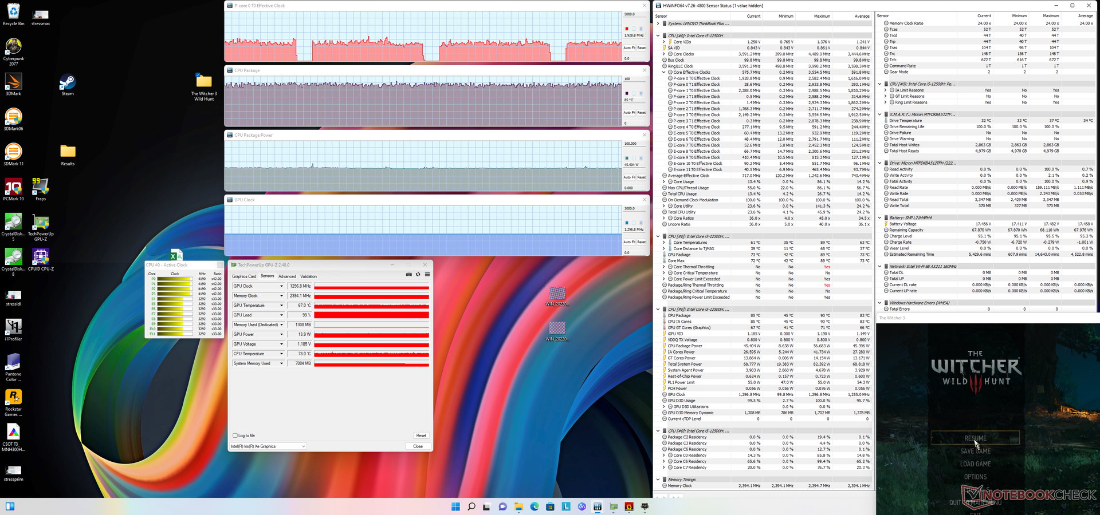Enable the Log to file checkbox

pyautogui.click(x=235, y=435)
